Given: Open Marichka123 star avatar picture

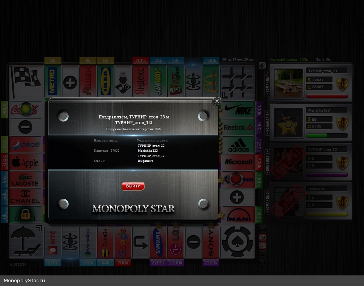Looking at the screenshot, I should 288,123.
